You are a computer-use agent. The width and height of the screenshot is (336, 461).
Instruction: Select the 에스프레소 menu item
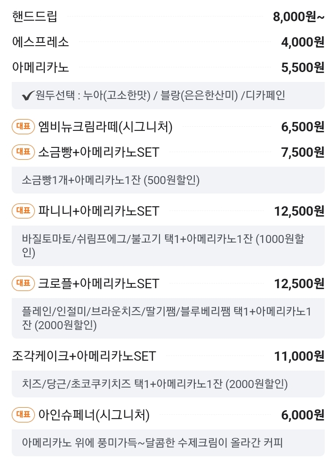click(168, 42)
